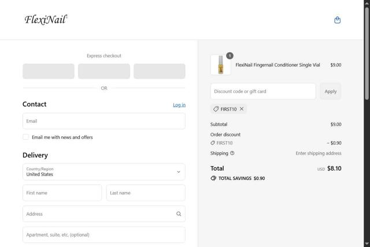Focus the Last name field
The height and width of the screenshot is (247, 370).
click(x=146, y=193)
